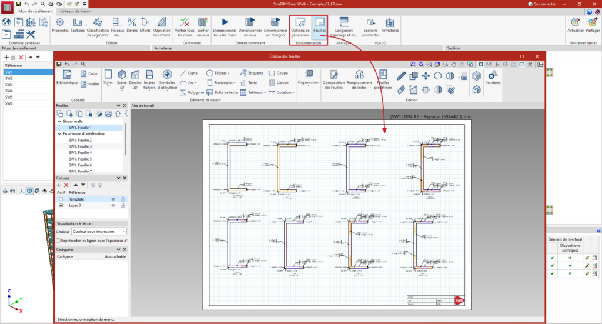Click Dimensionner tous les murs
This screenshot has width=602, height=324.
point(225,27)
